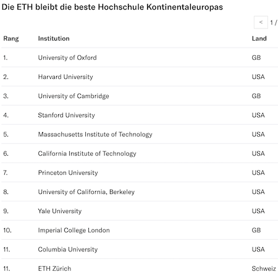Select the University of Oxford row

point(140,57)
